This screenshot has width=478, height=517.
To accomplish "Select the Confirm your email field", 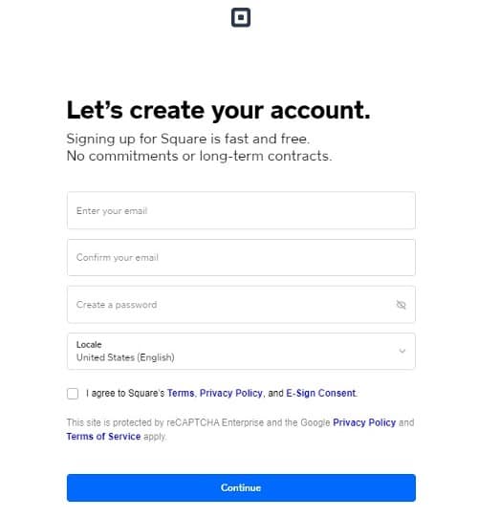I will (x=241, y=257).
